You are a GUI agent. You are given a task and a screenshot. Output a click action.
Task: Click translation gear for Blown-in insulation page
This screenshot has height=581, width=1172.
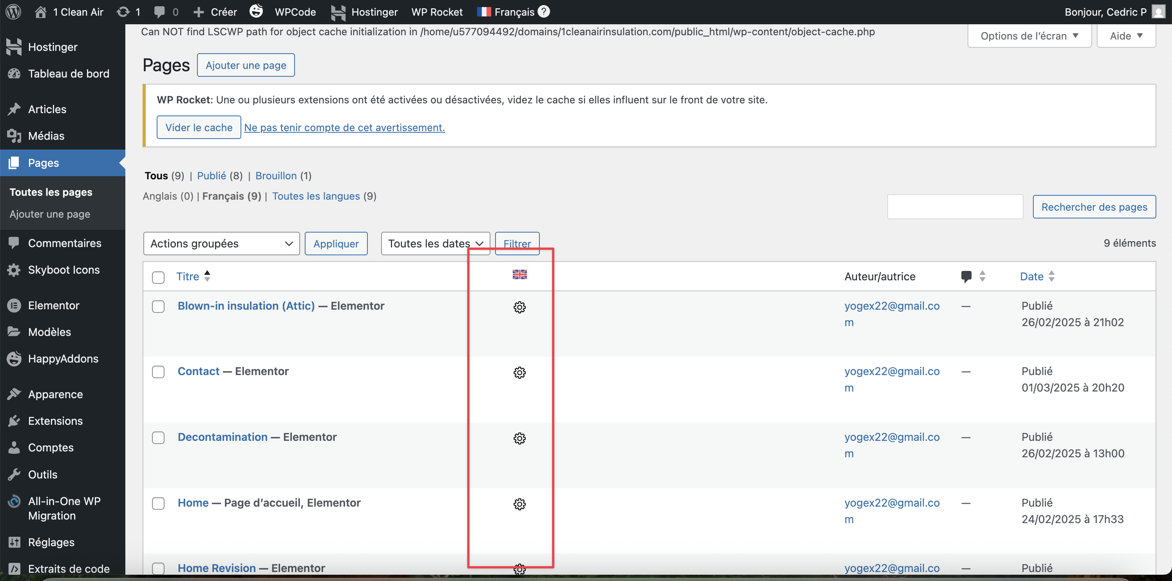(519, 307)
